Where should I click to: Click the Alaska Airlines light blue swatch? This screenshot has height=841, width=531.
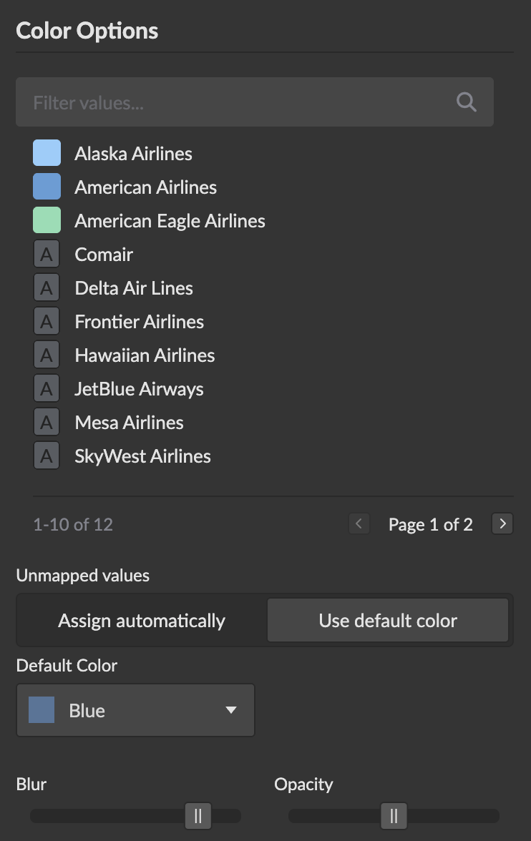tap(47, 153)
